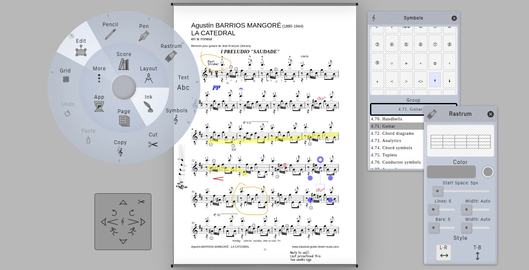Click the Rastrum staff preview thumbnail
Screen dimensions: 529x270
click(460, 141)
